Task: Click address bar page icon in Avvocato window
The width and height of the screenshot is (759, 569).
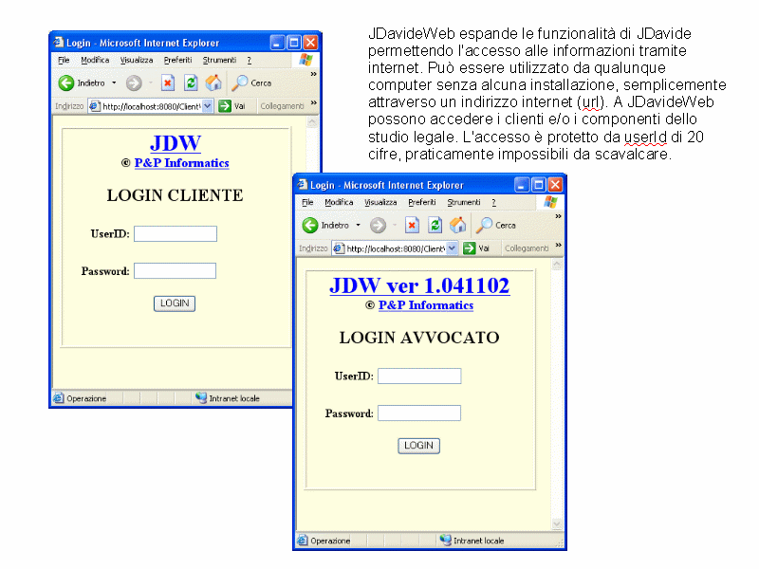Action: point(339,248)
